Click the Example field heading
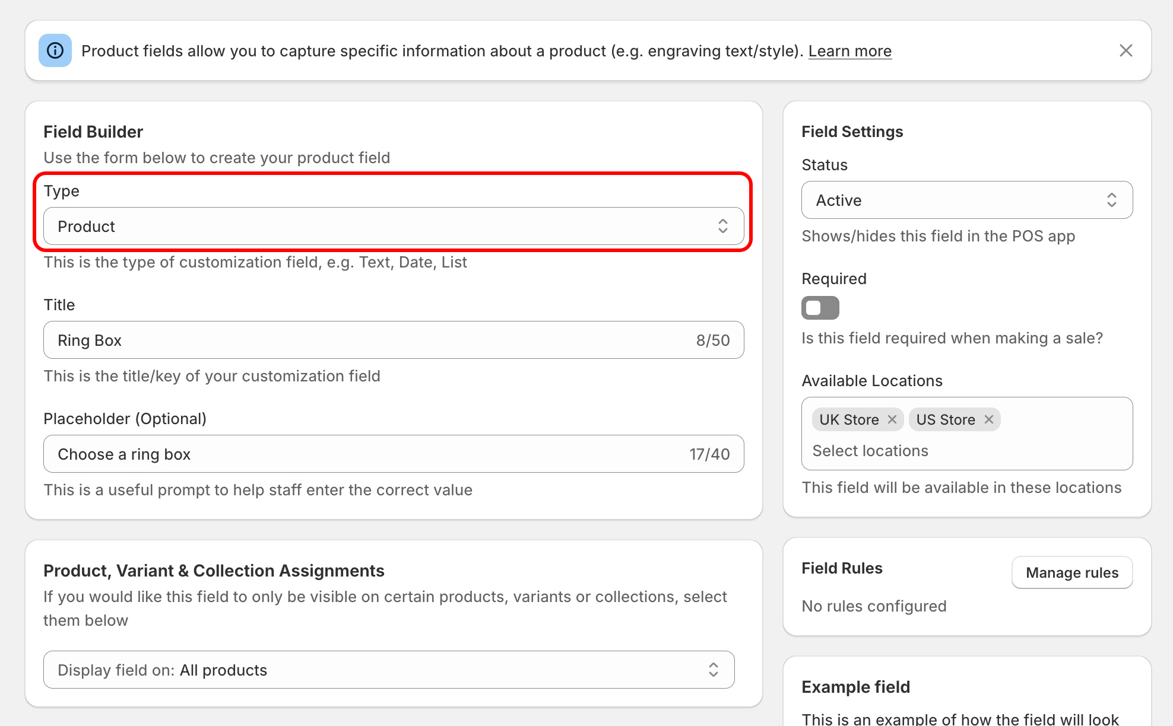The image size is (1173, 726). coord(855,687)
